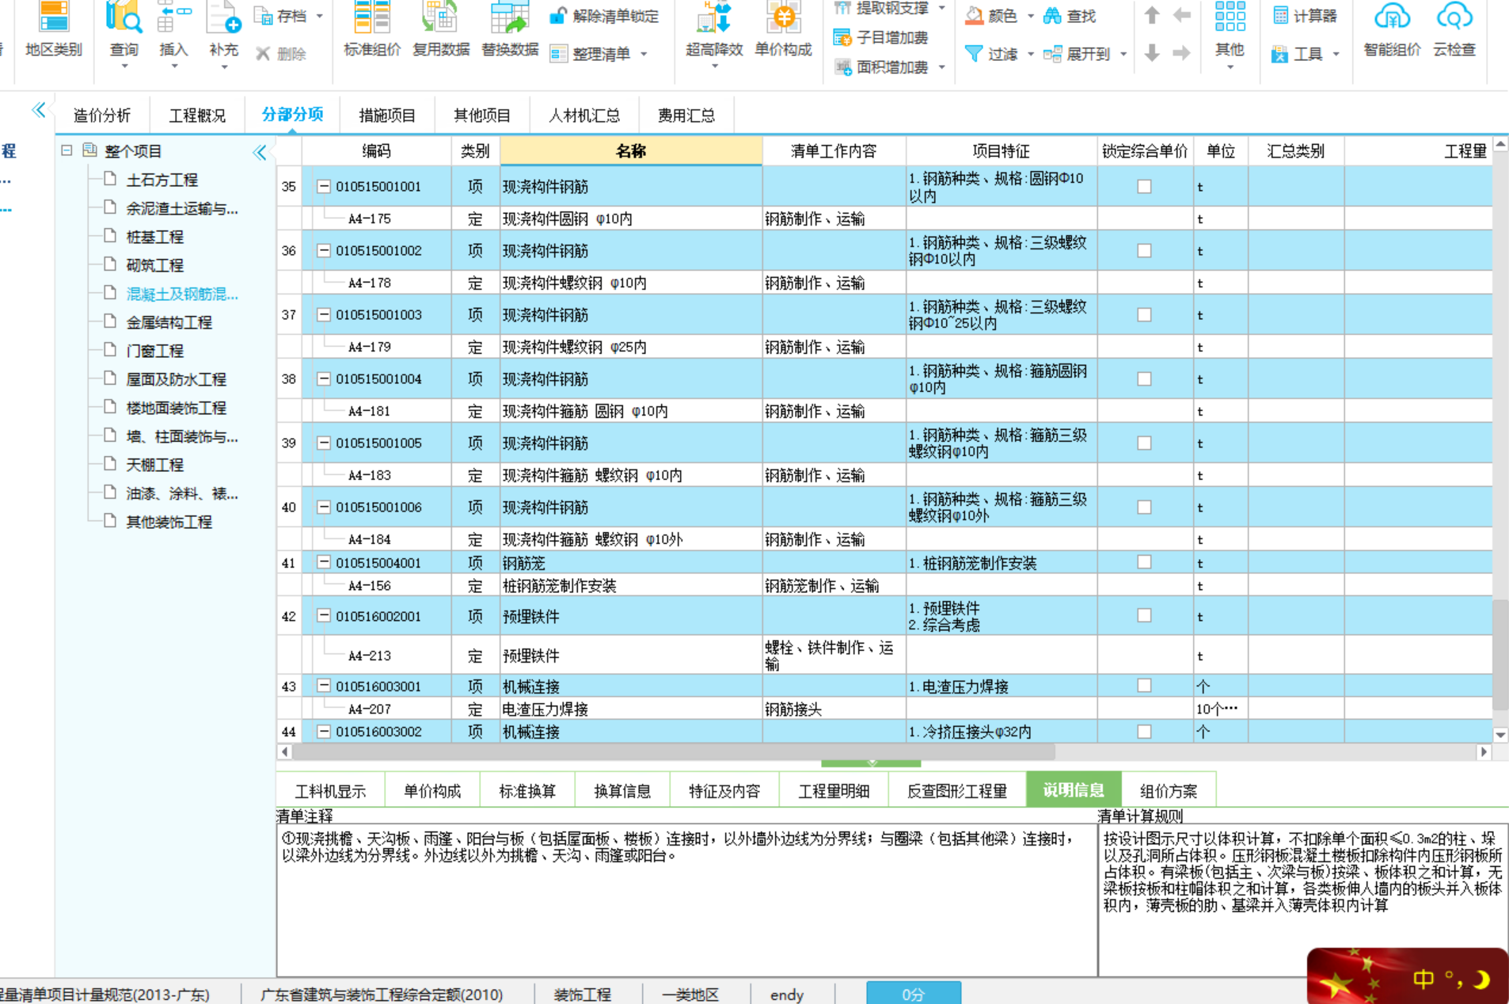Toggle lock price checkbox for row 37
Viewport: 1509px width, 1004px height.
1144,315
